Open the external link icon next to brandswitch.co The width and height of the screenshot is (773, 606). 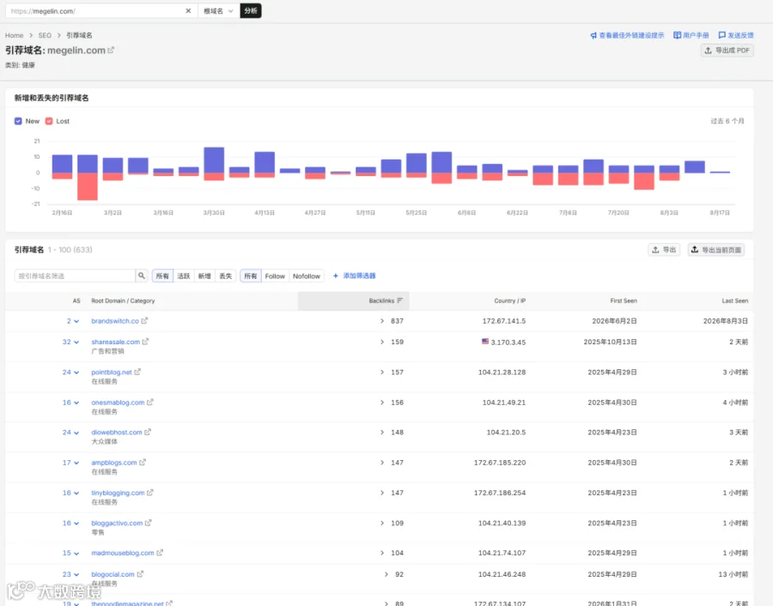click(x=144, y=321)
